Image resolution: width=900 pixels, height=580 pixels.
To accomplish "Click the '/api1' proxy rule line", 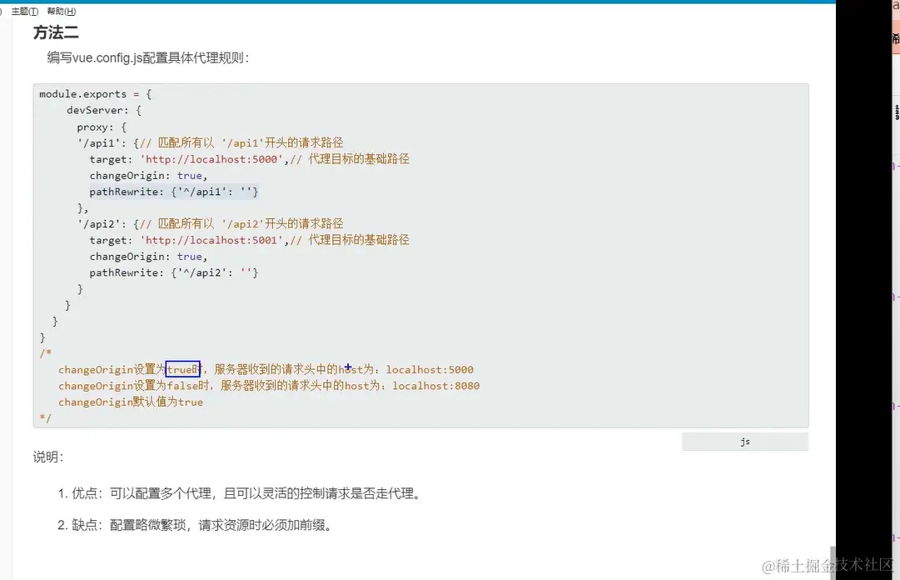I will click(104, 142).
